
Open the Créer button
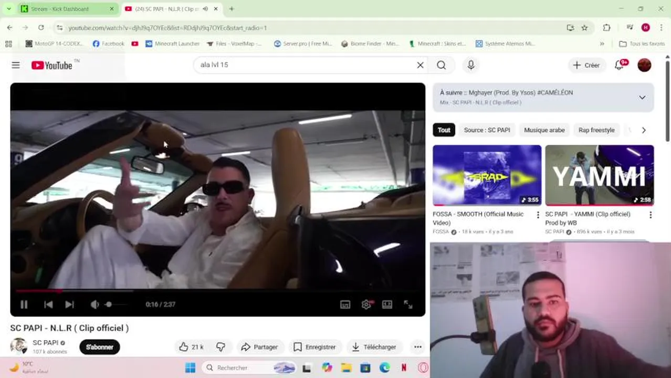586,65
